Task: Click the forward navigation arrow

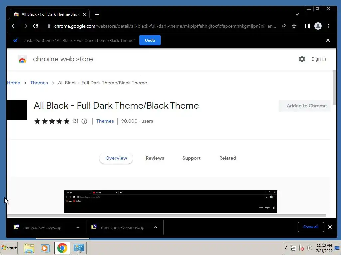Action: 25,26
